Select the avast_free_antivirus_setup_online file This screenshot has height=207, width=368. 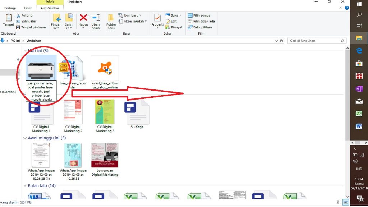coord(105,68)
